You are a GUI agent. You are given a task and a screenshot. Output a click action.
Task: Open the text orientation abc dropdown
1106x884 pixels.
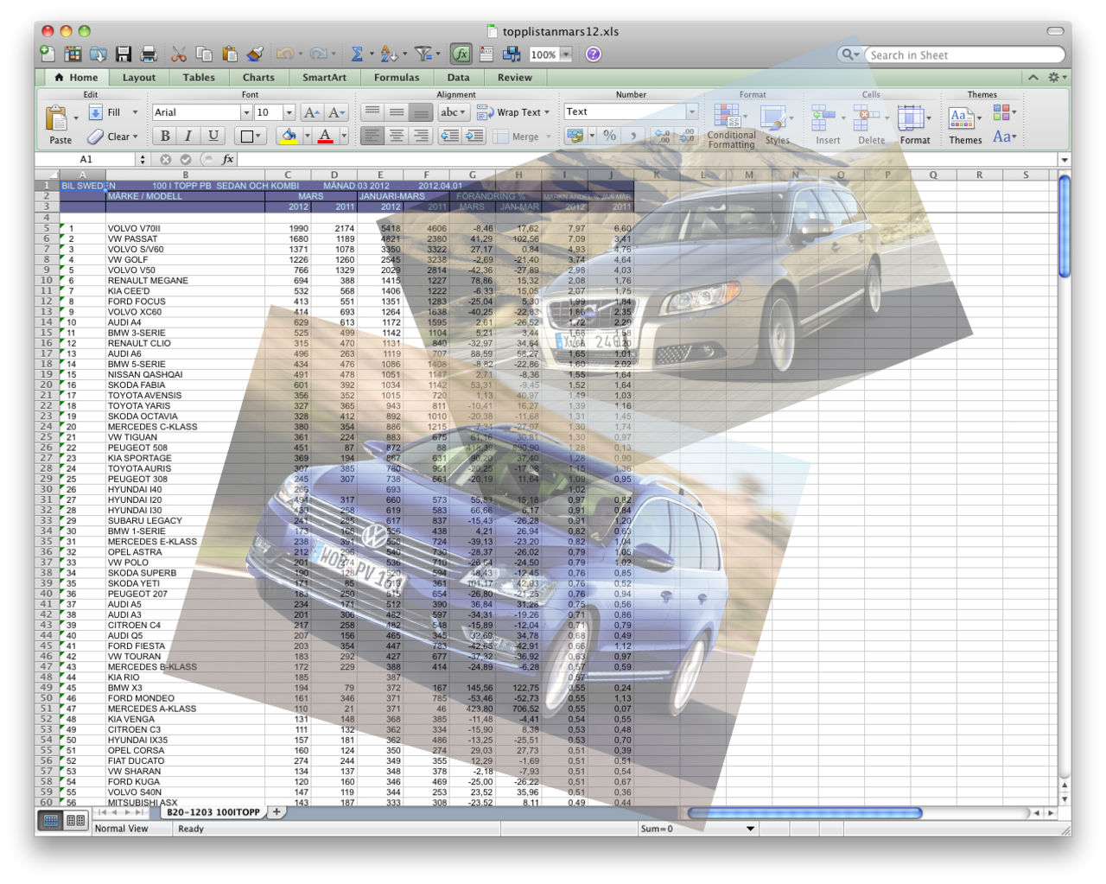click(453, 112)
